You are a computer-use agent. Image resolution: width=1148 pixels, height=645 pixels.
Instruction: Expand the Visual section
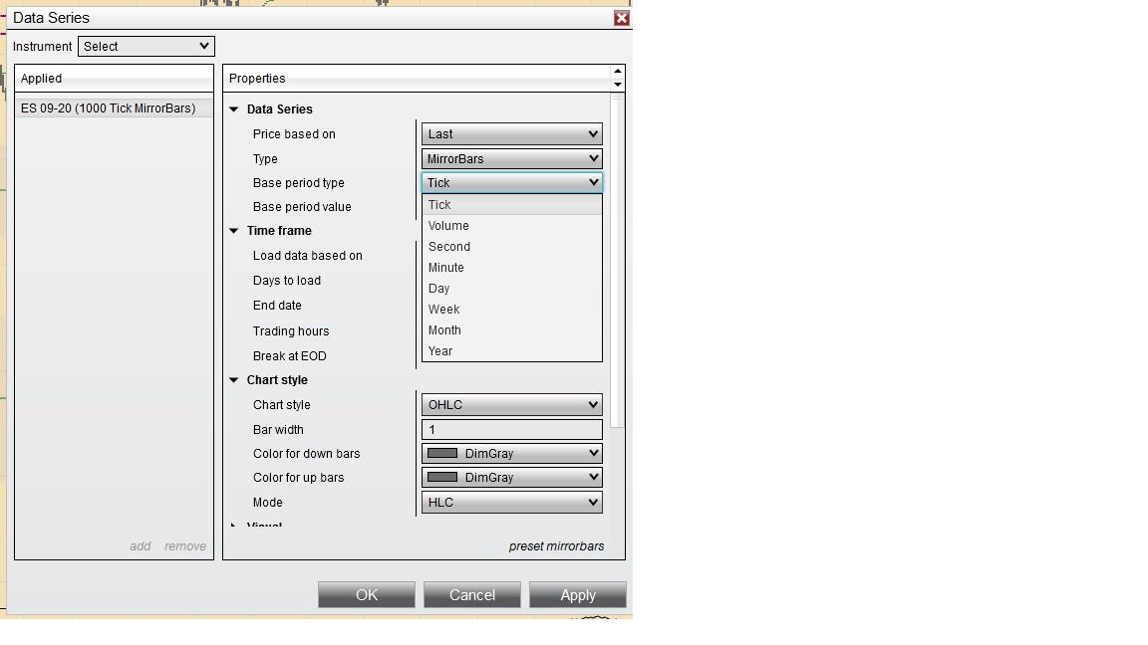pyautogui.click(x=233, y=526)
